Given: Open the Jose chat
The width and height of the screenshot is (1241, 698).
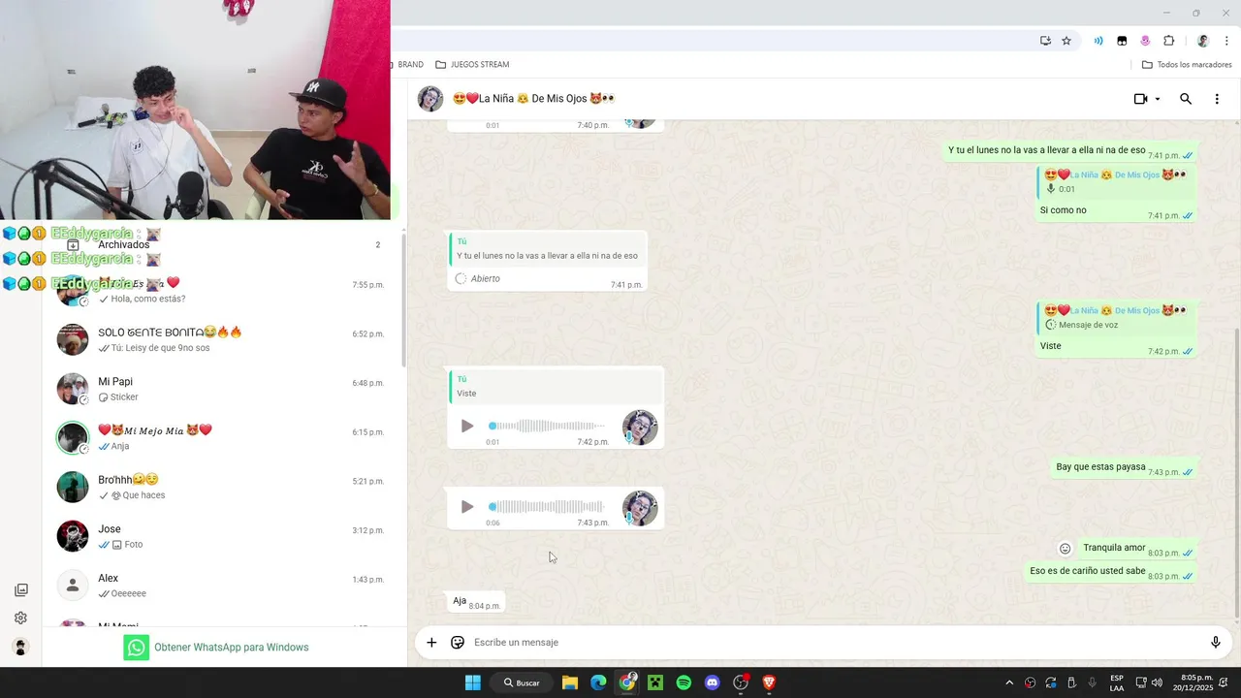Looking at the screenshot, I should click(223, 536).
